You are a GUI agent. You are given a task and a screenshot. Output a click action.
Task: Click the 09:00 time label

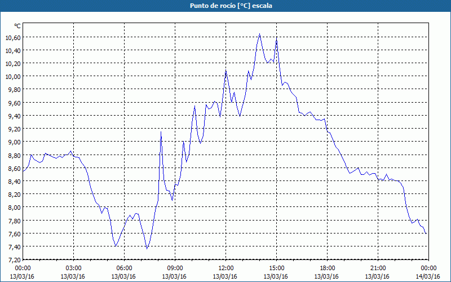point(175,268)
